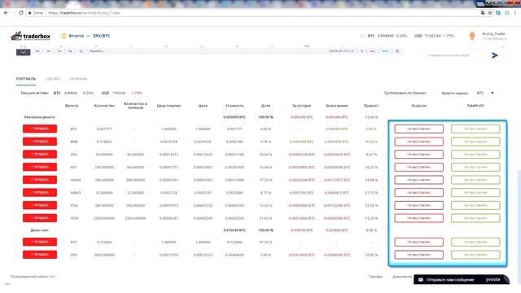
Task: Open the blue Skype extension icon
Action: coord(498,13)
